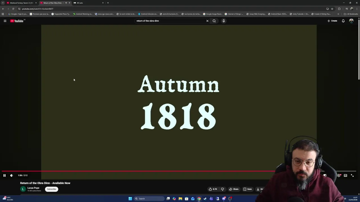Clear the YouTube search box text
This screenshot has height=202, width=360.
pyautogui.click(x=207, y=21)
